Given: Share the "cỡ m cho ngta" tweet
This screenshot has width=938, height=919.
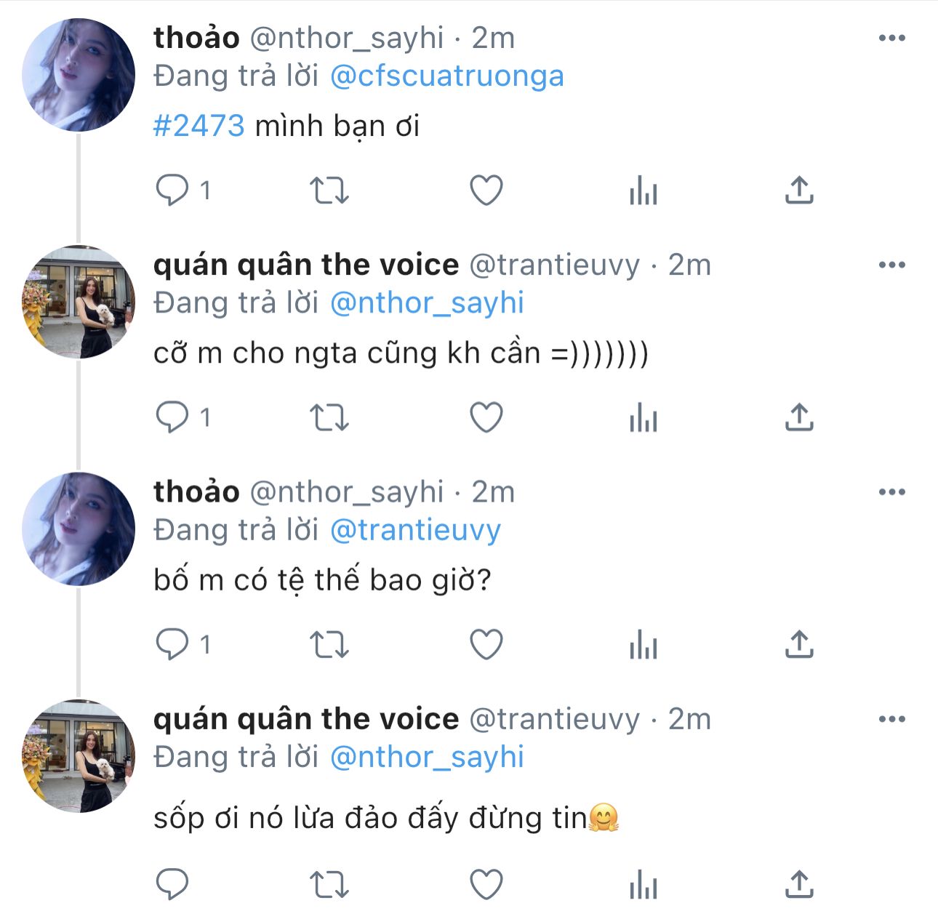Looking at the screenshot, I should coord(799,417).
